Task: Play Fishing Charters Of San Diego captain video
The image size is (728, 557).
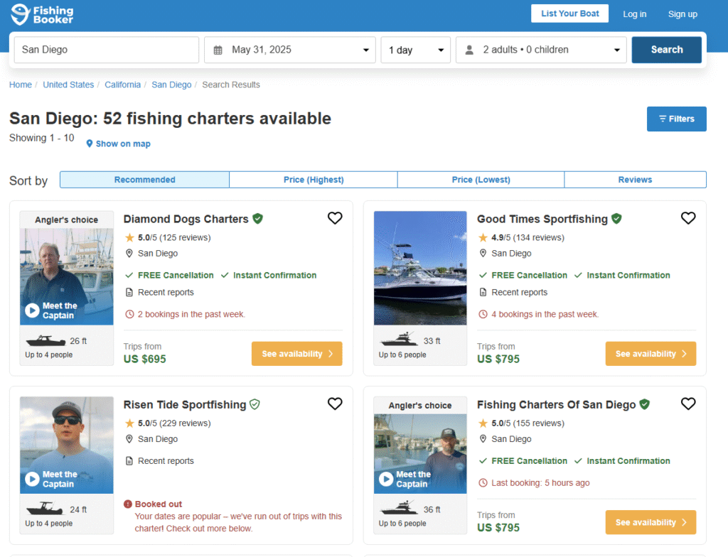Action: (x=386, y=479)
